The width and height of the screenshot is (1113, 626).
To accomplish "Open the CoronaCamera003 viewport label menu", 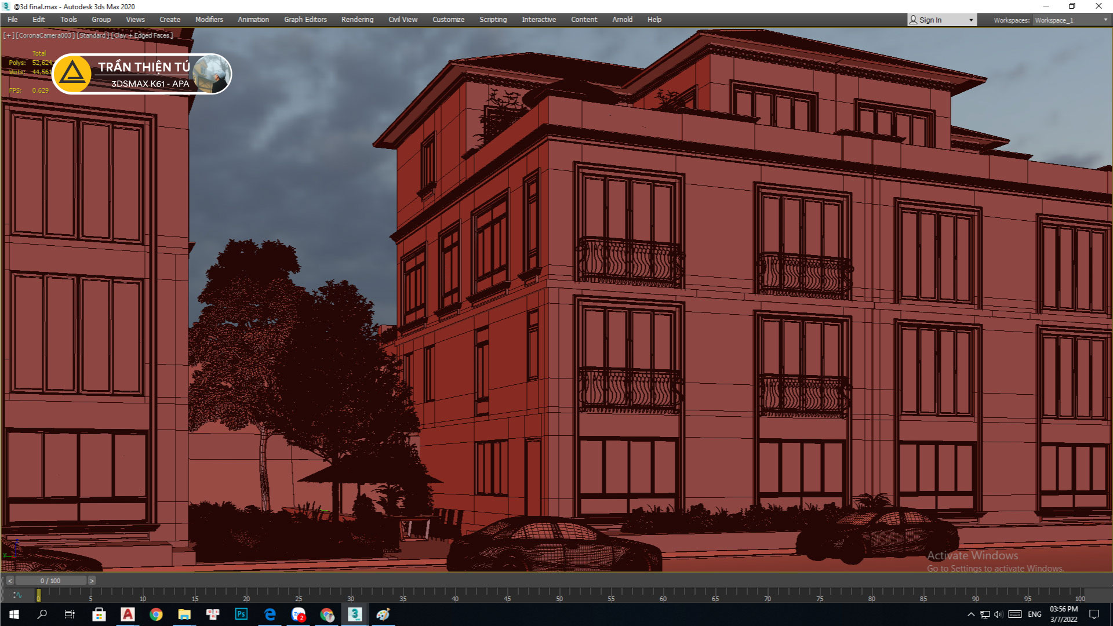I will coord(45,35).
